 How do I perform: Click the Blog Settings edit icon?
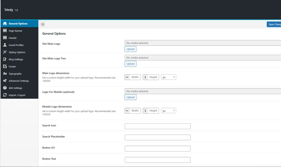click(5, 59)
